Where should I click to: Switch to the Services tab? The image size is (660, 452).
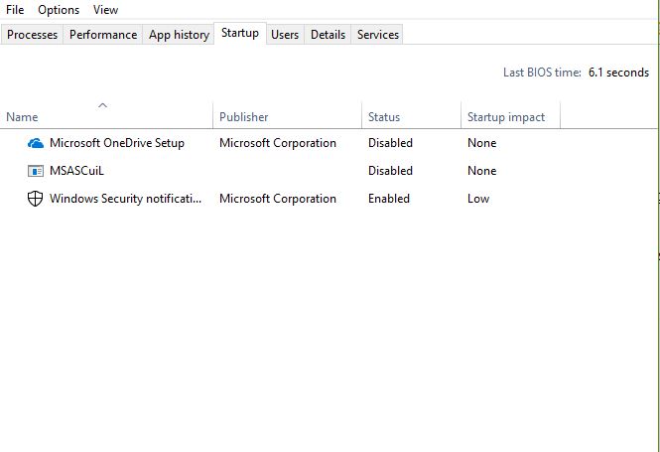coord(378,35)
